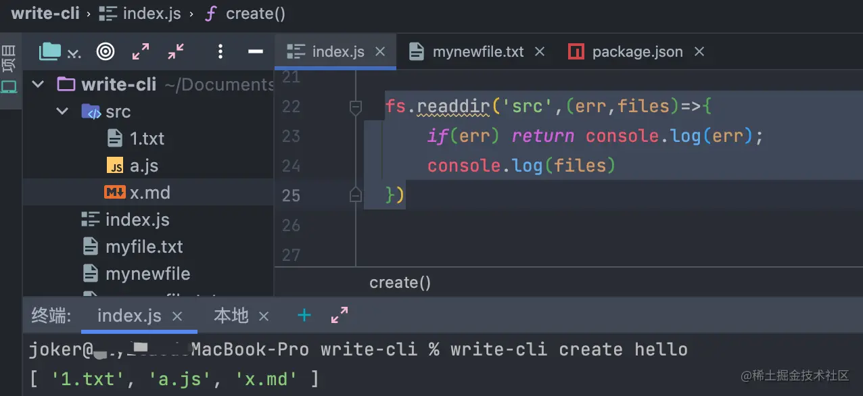Click the locate opened file target icon
This screenshot has width=863, height=396.
(106, 51)
